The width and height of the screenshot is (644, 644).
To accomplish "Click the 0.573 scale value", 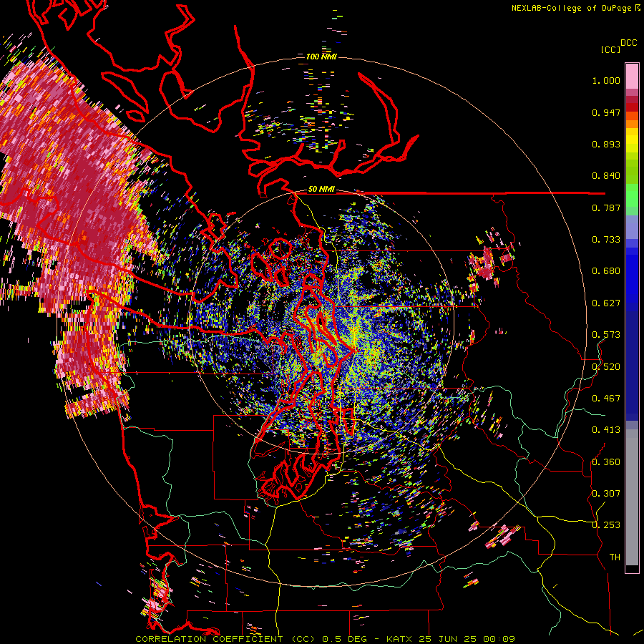I will [x=606, y=335].
